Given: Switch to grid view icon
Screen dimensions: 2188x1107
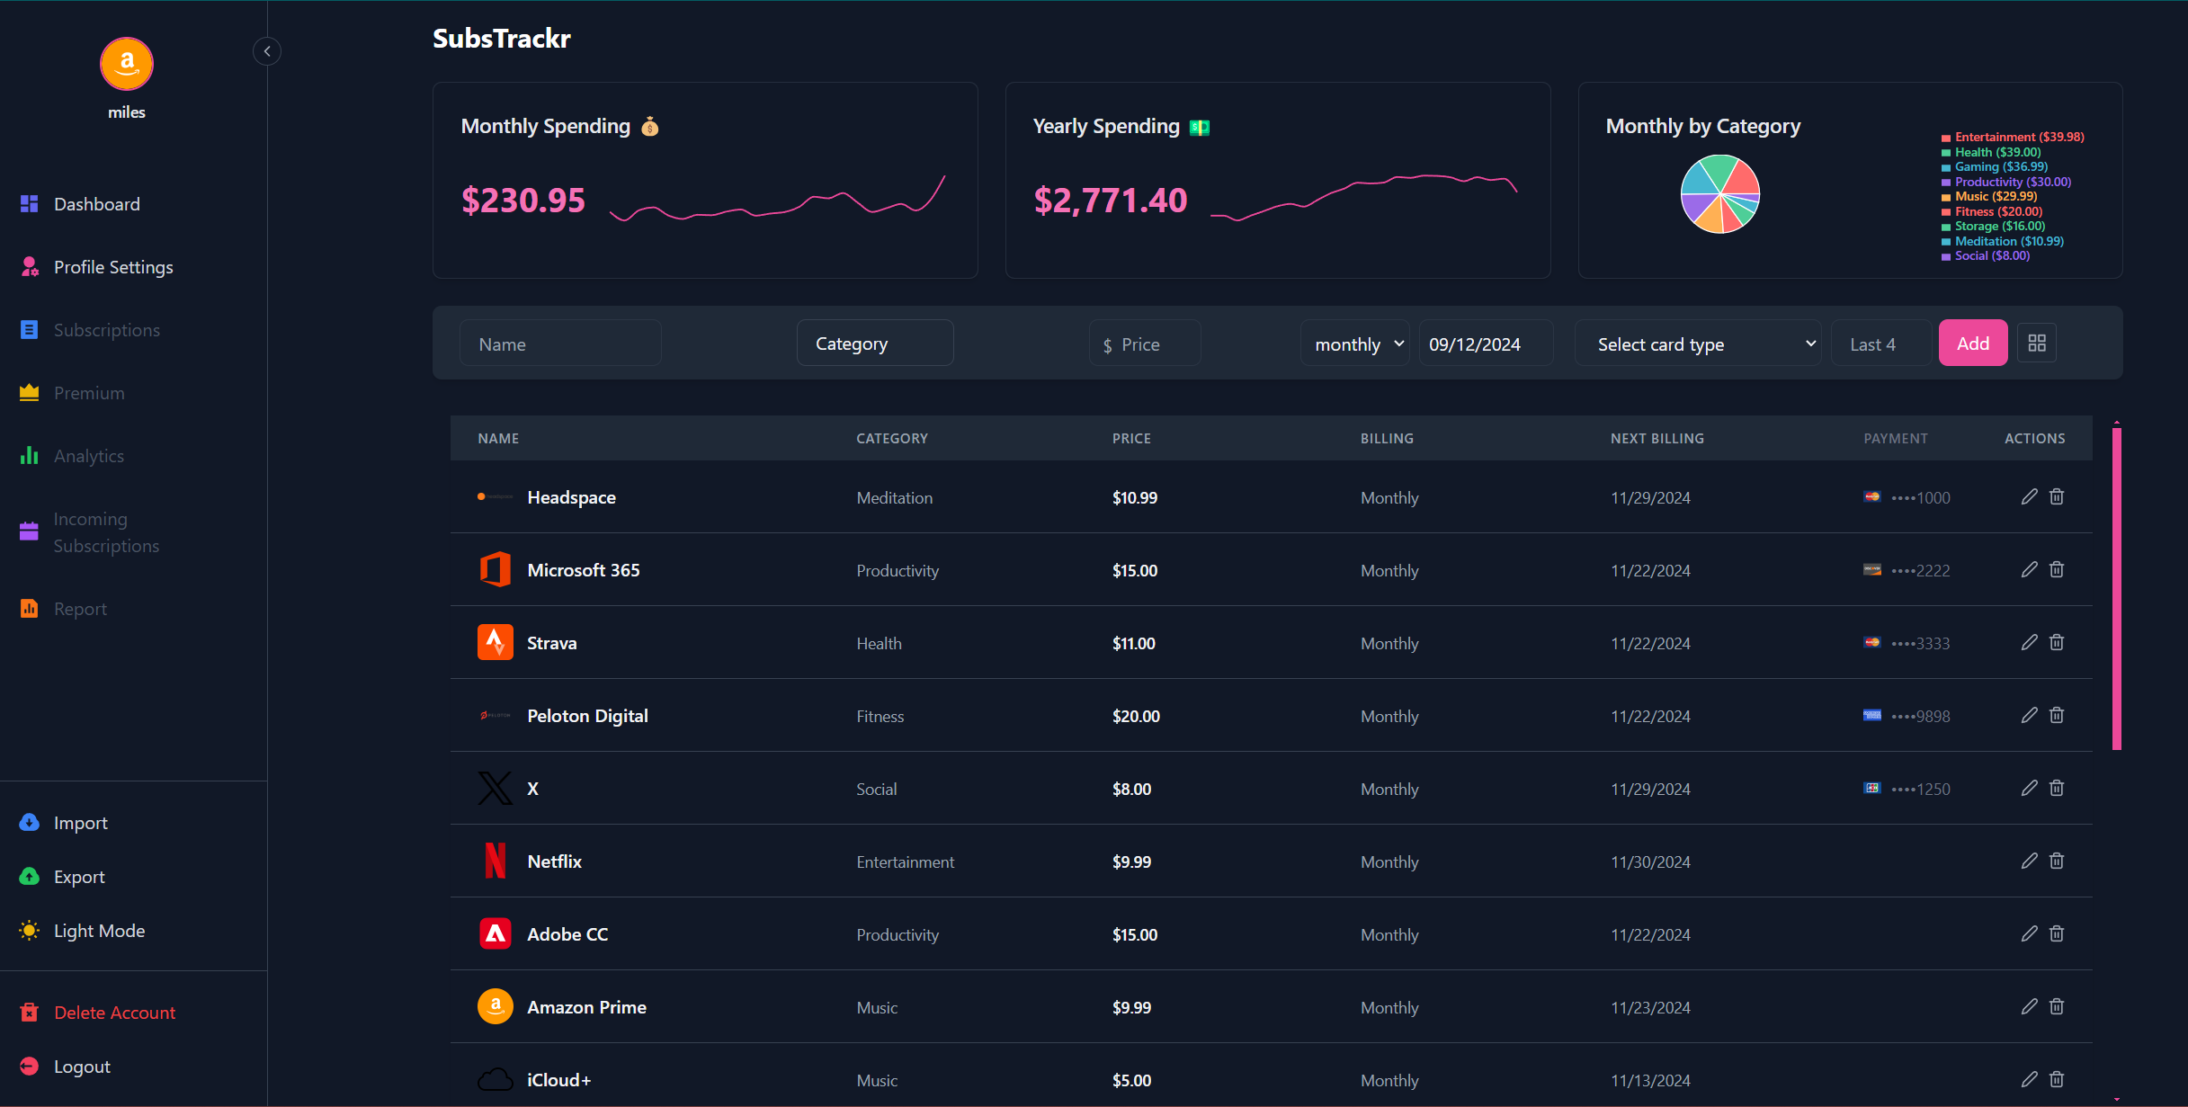Looking at the screenshot, I should click(2037, 343).
